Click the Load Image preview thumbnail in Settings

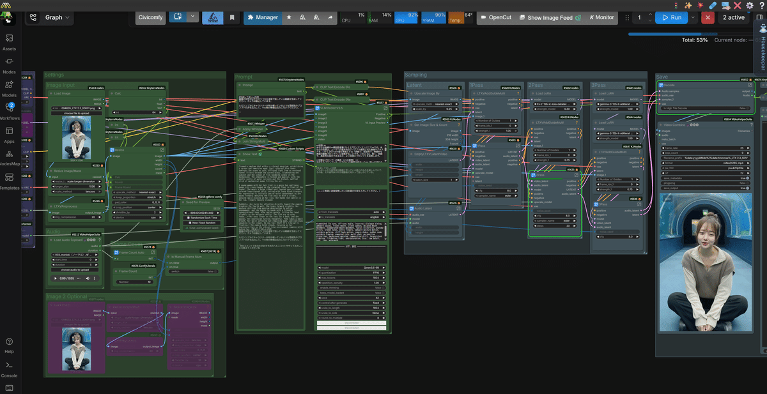[x=76, y=137]
